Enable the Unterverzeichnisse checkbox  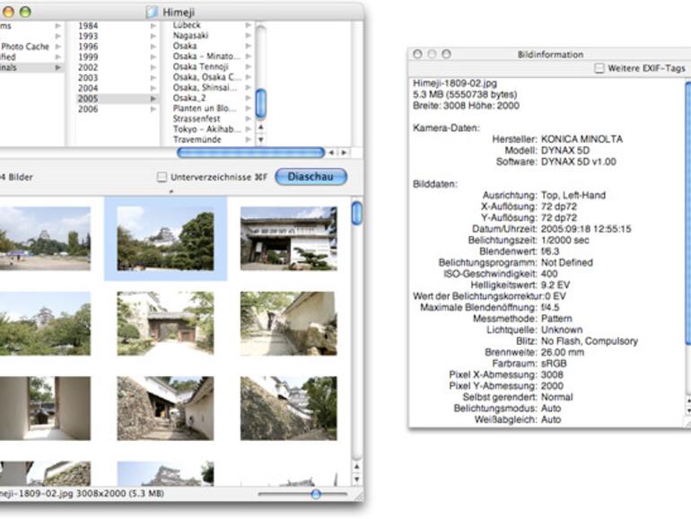(162, 178)
